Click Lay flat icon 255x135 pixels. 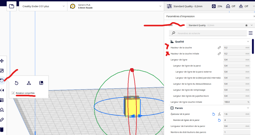(x=29, y=83)
